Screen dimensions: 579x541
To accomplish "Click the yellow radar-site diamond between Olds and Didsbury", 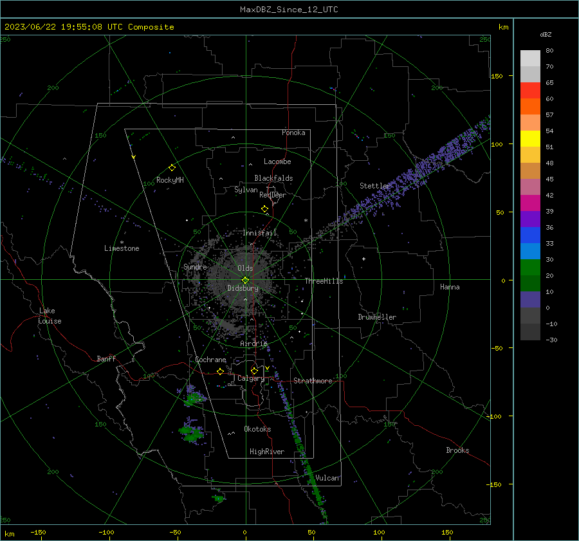I will pos(245,280).
